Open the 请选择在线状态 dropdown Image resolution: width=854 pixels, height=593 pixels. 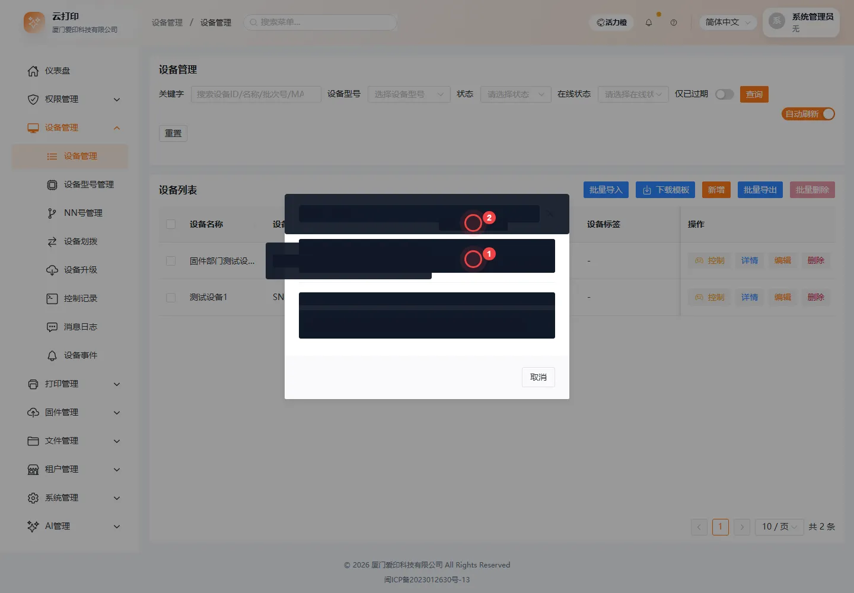(633, 94)
